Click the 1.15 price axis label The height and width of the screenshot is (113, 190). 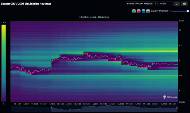tap(180, 45)
